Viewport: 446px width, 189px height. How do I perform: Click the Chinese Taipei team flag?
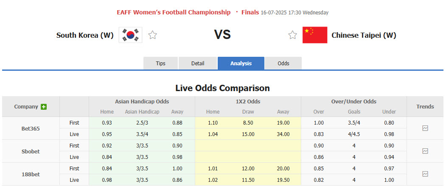tap(314, 35)
